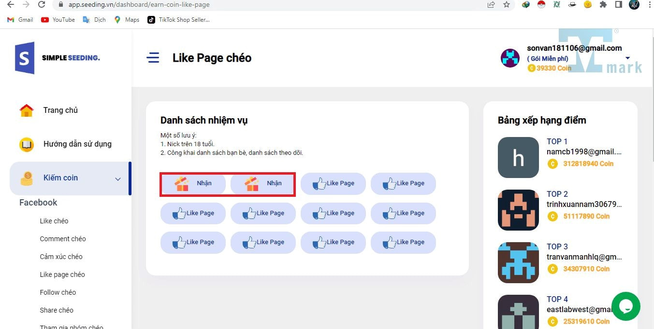Click the second Nhận gift button

[x=263, y=183]
